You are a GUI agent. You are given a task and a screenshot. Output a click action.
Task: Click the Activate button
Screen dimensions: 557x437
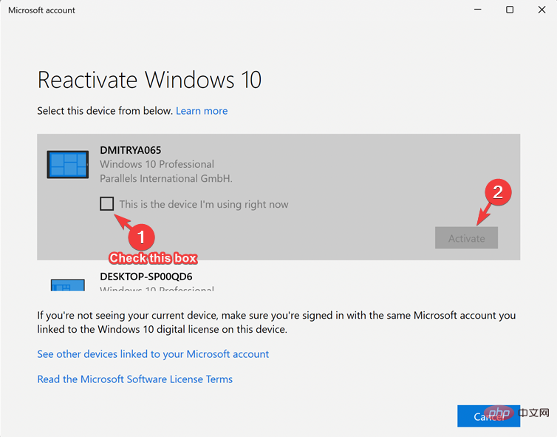[466, 238]
